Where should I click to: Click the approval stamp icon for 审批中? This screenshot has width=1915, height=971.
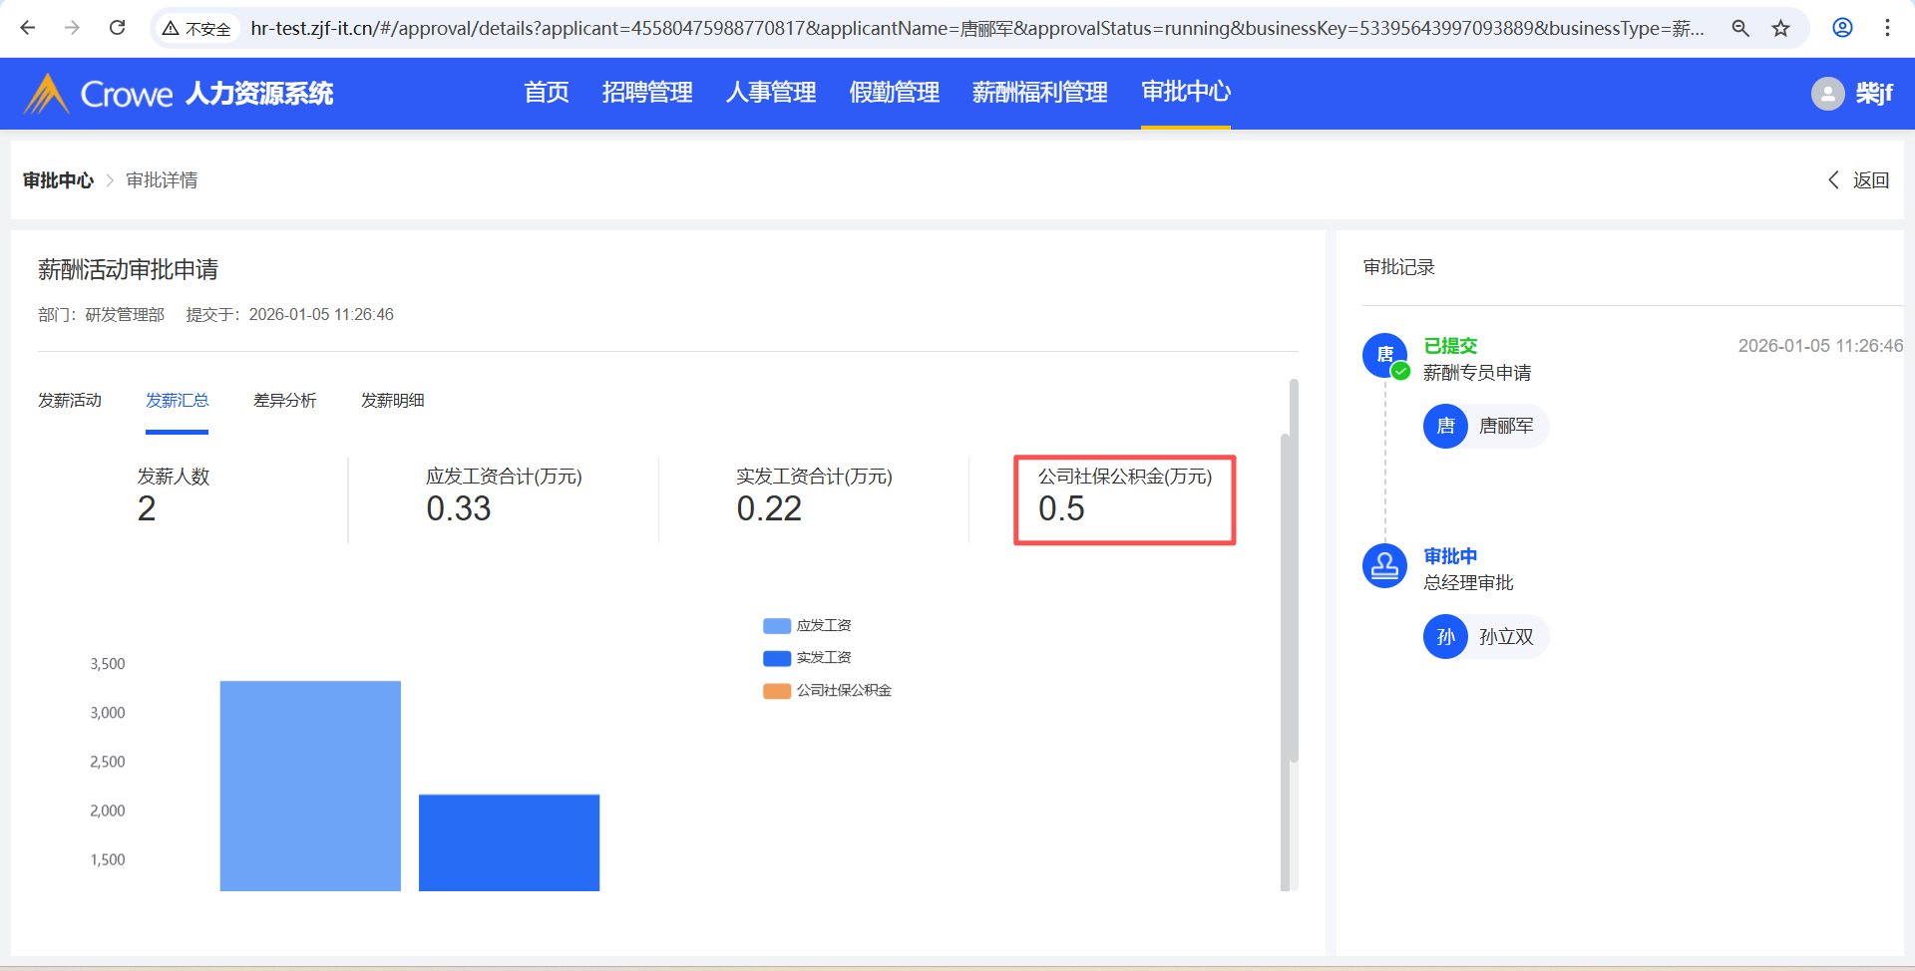click(1384, 566)
